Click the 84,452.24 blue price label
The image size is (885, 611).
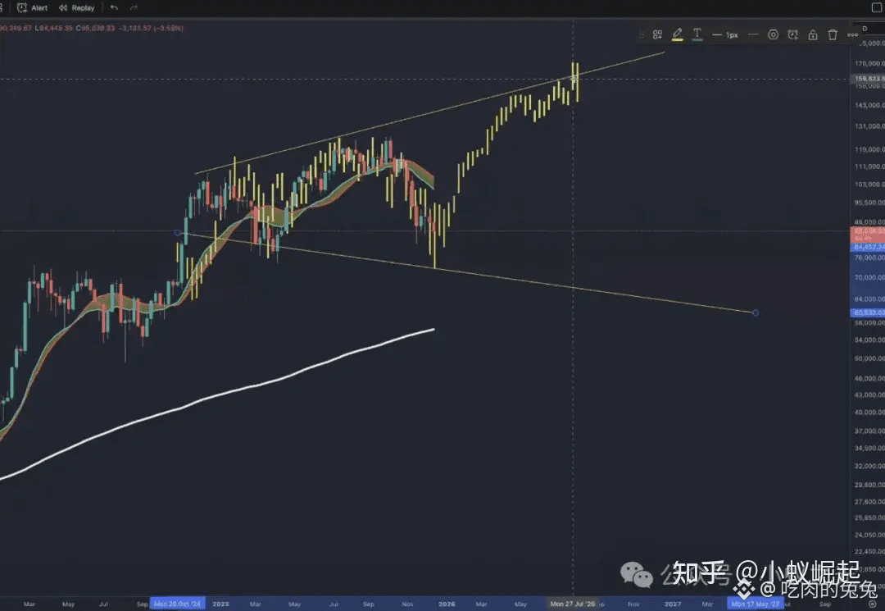[x=868, y=248]
